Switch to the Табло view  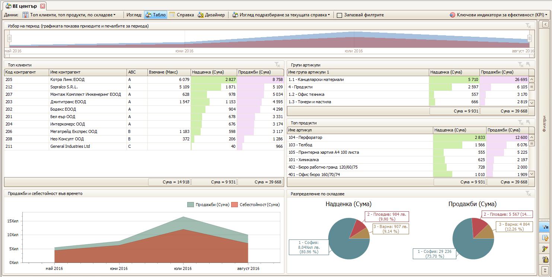pos(156,15)
